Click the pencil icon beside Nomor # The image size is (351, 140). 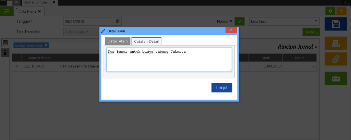[240, 22]
